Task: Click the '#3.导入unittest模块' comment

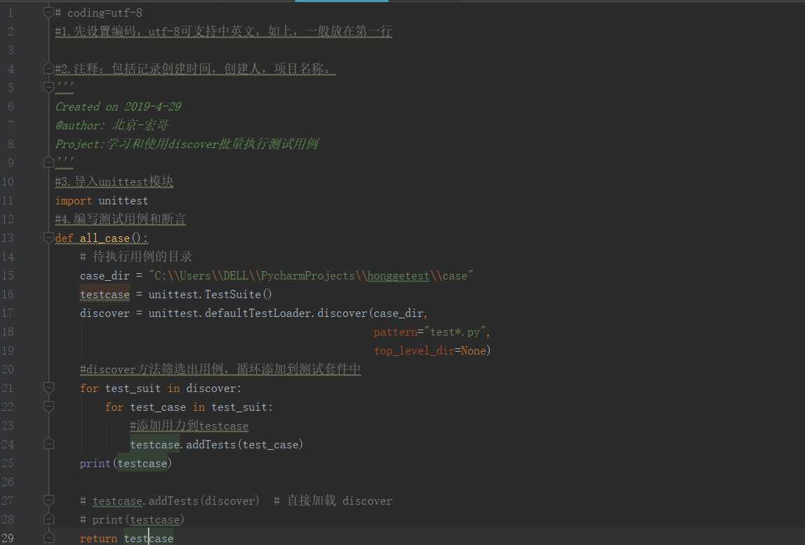Action: coord(114,181)
